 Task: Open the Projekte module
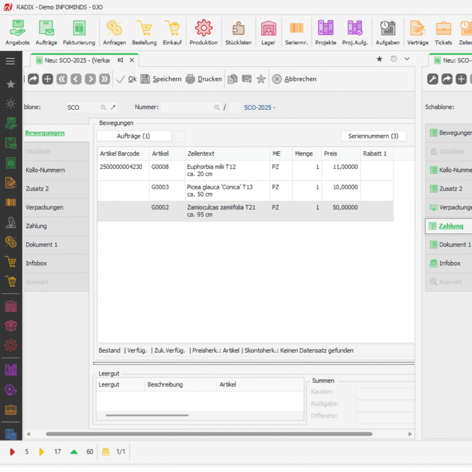[325, 33]
